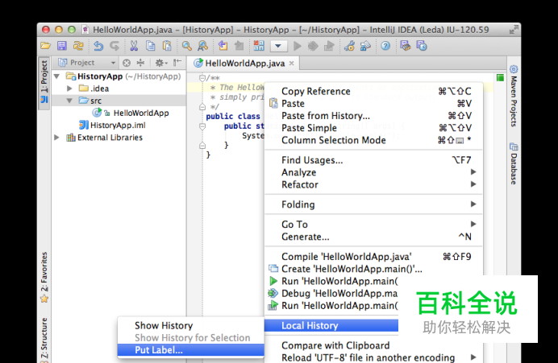The image size is (558, 363).
Task: Choose Paste from History... menu item
Action: [373, 116]
